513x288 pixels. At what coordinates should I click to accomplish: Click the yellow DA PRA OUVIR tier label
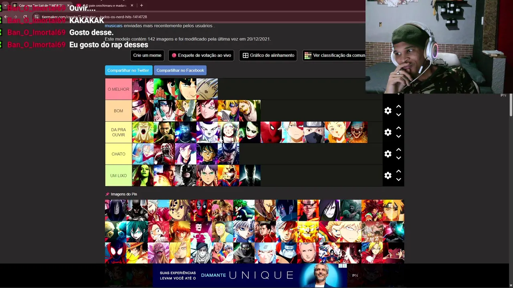118,132
